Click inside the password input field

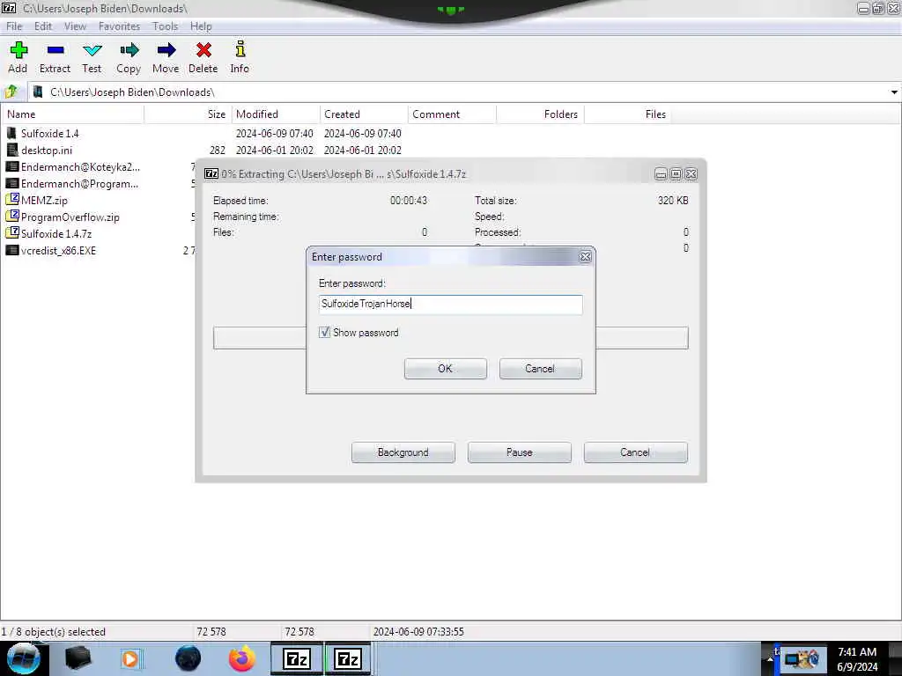pos(450,304)
